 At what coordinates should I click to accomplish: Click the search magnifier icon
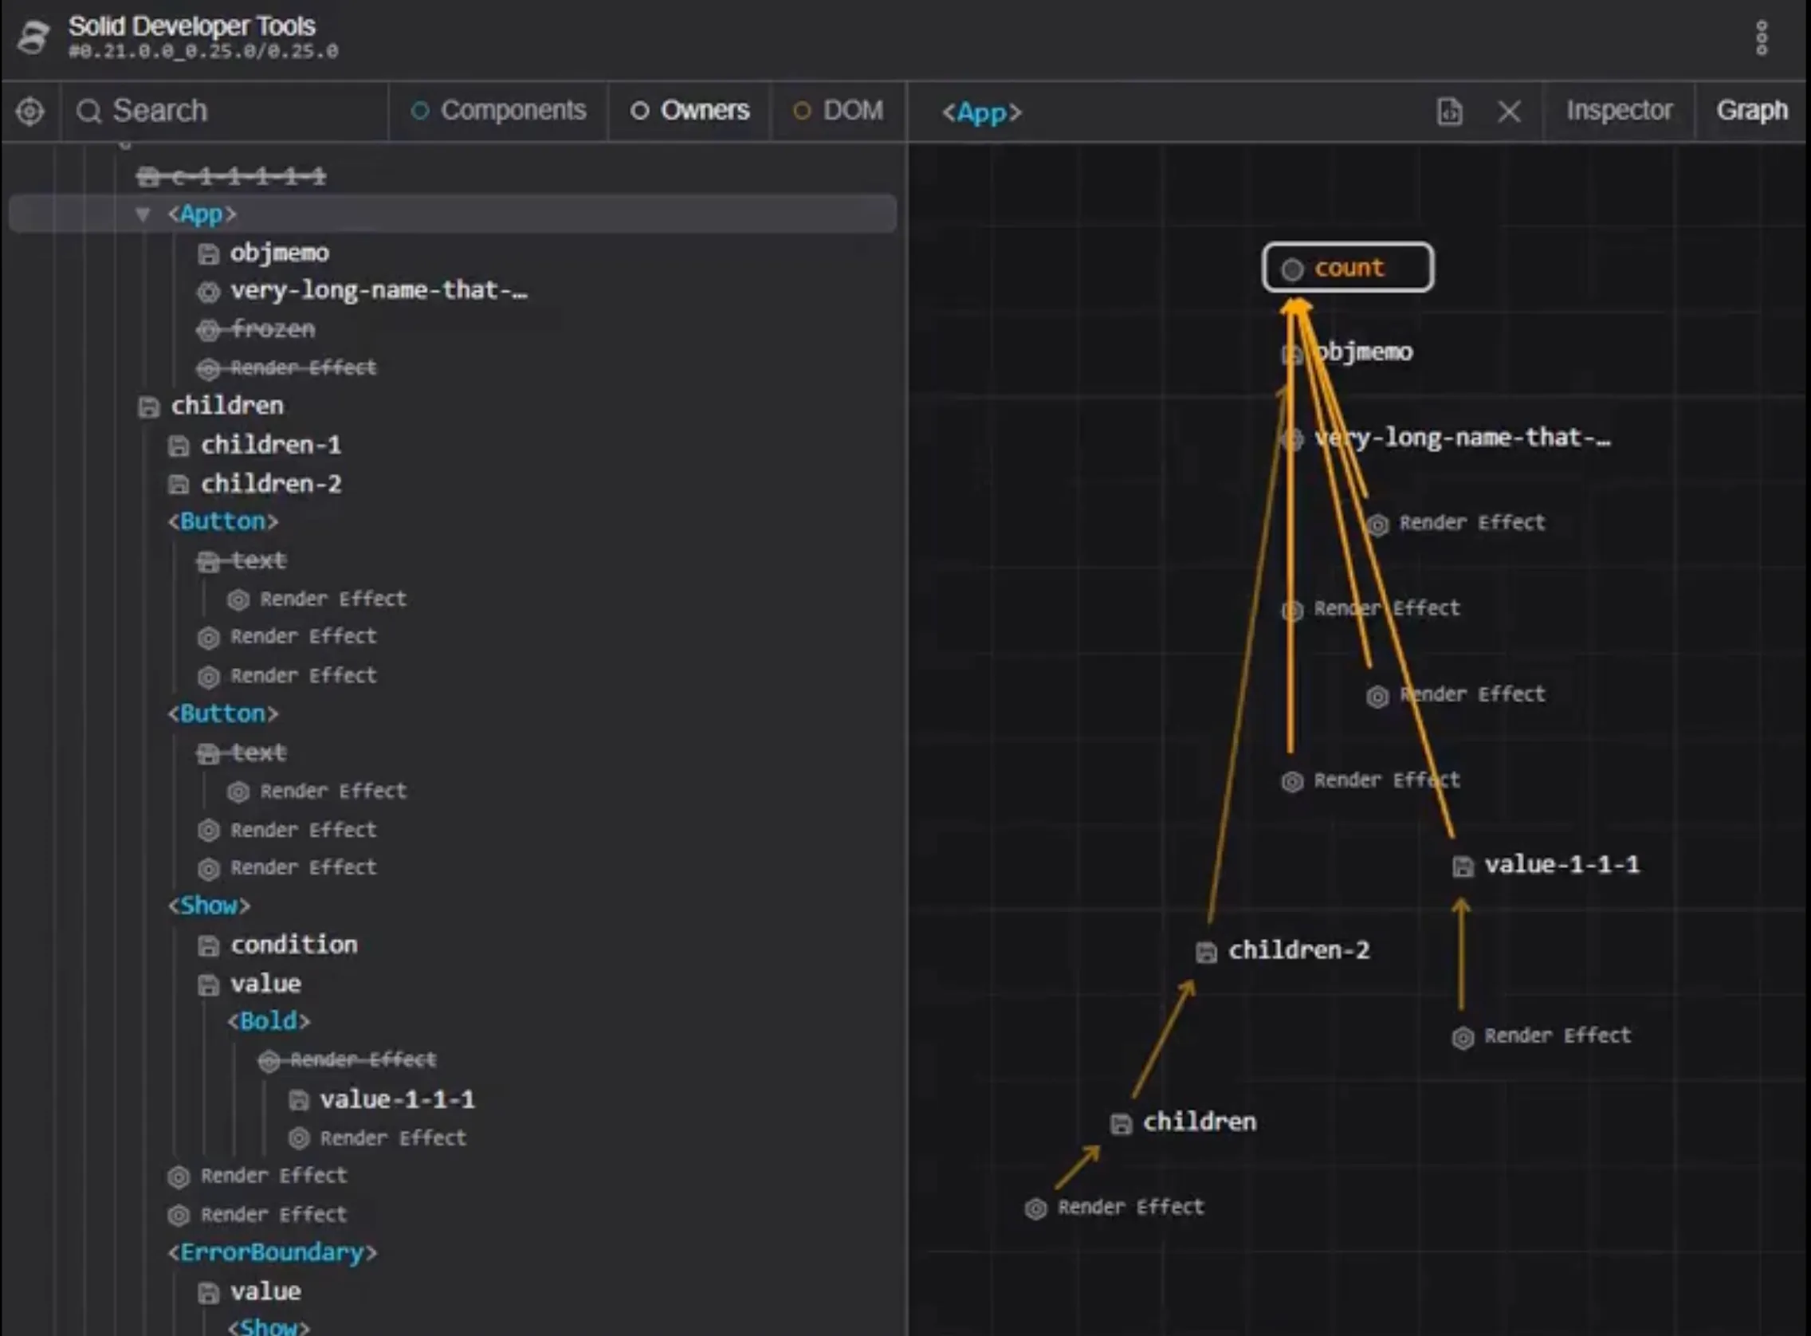(89, 111)
